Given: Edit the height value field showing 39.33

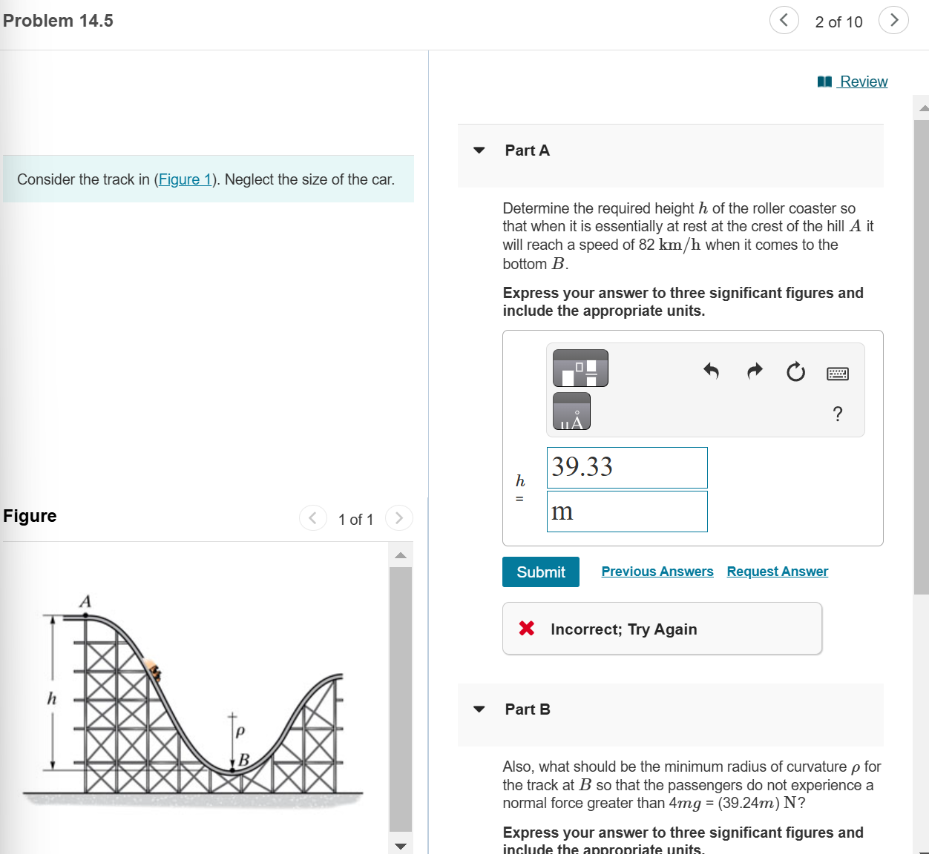Looking at the screenshot, I should pyautogui.click(x=626, y=468).
